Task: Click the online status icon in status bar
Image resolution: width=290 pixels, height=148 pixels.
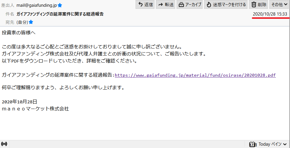Action: click(4, 144)
